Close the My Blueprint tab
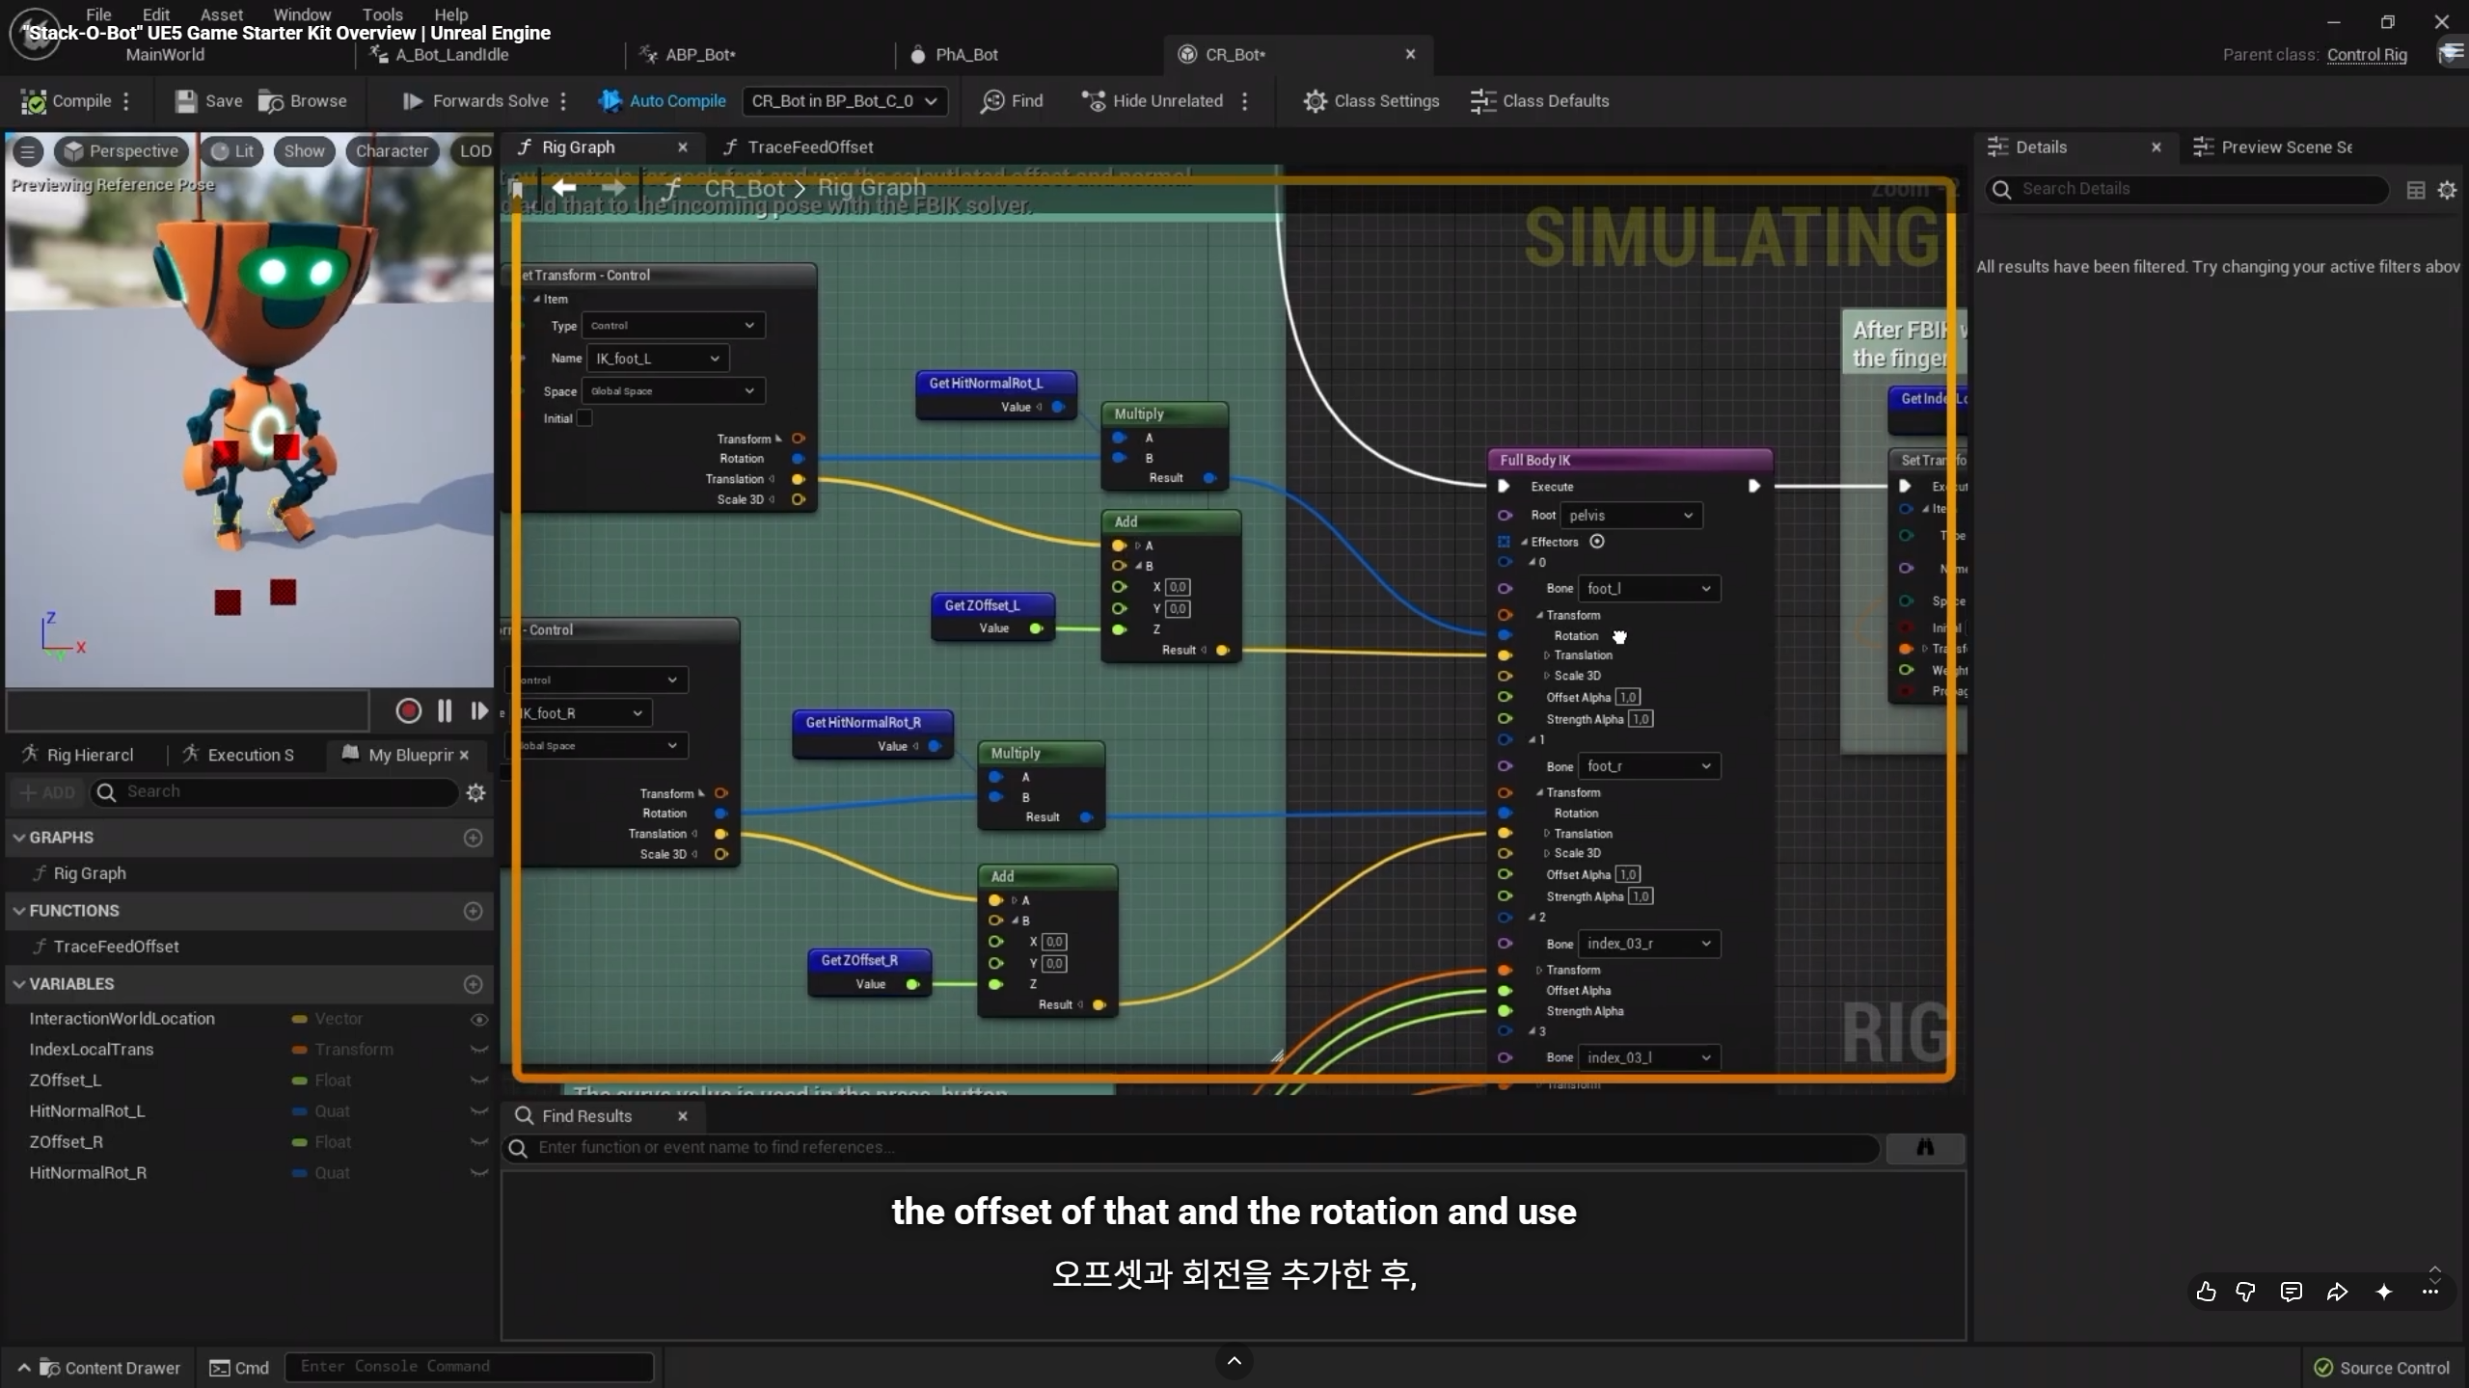 pos(464,755)
